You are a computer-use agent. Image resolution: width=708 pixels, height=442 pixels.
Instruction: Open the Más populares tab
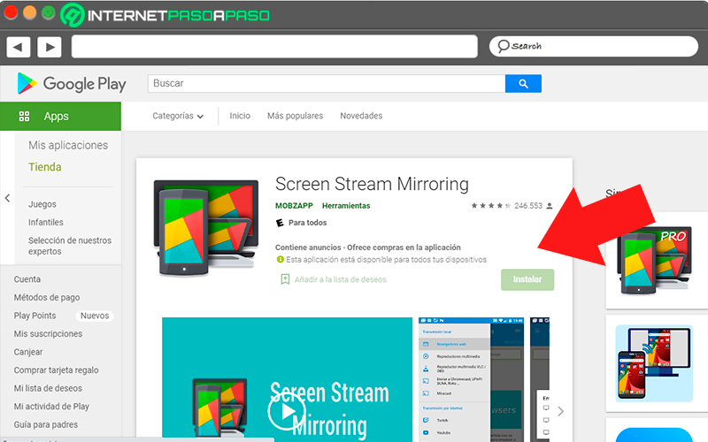pyautogui.click(x=295, y=116)
